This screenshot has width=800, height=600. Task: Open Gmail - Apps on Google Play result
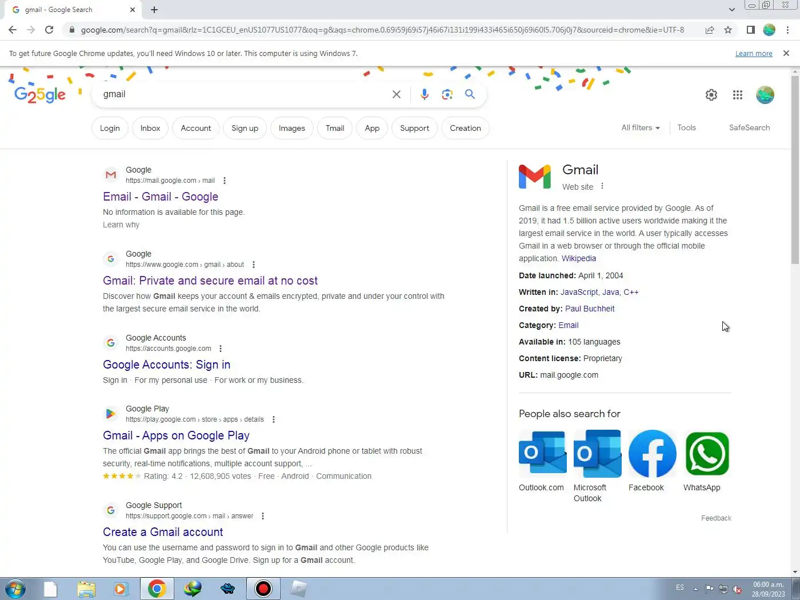[176, 435]
